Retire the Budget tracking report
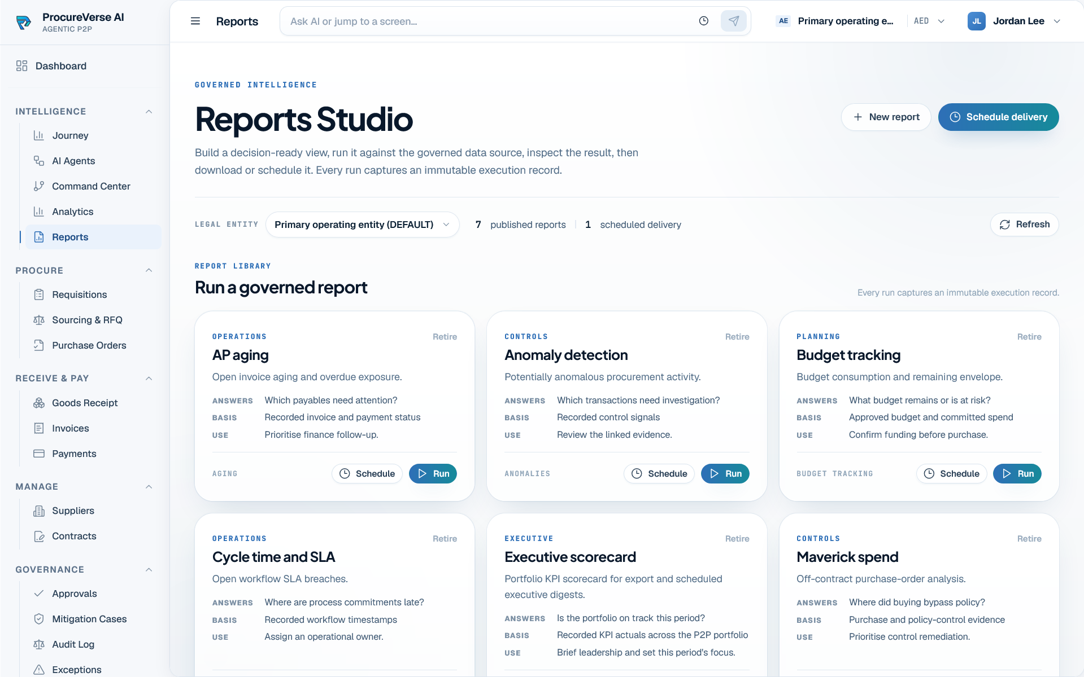This screenshot has width=1084, height=677. 1029,337
